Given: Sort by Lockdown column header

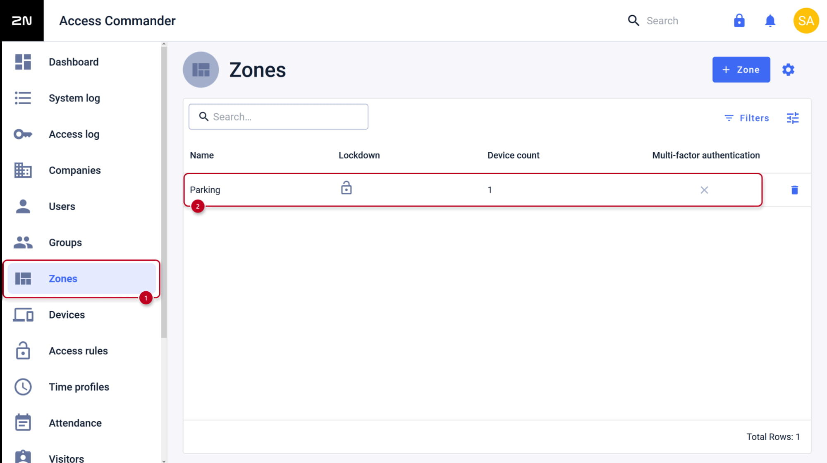Looking at the screenshot, I should pyautogui.click(x=359, y=155).
